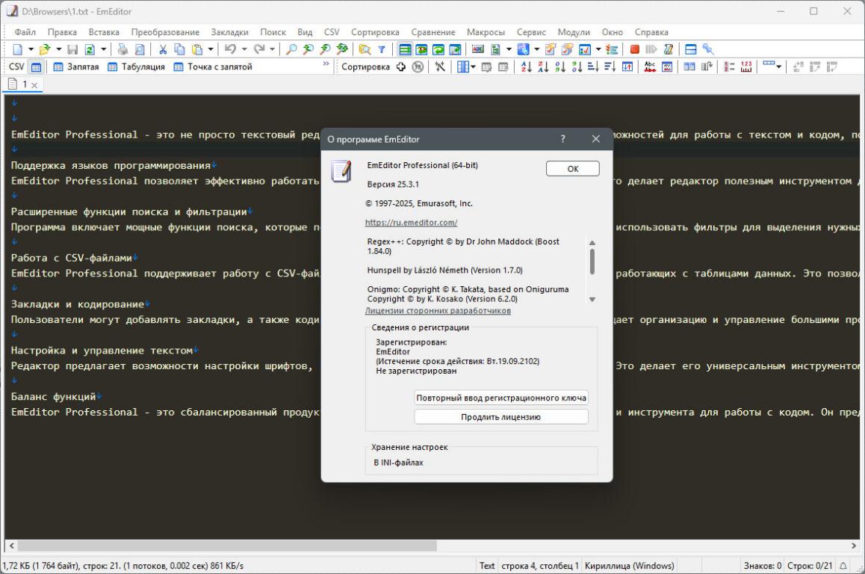Open the ru.emeditor.com link
Viewport: 865px width, 574px height.
pos(411,223)
